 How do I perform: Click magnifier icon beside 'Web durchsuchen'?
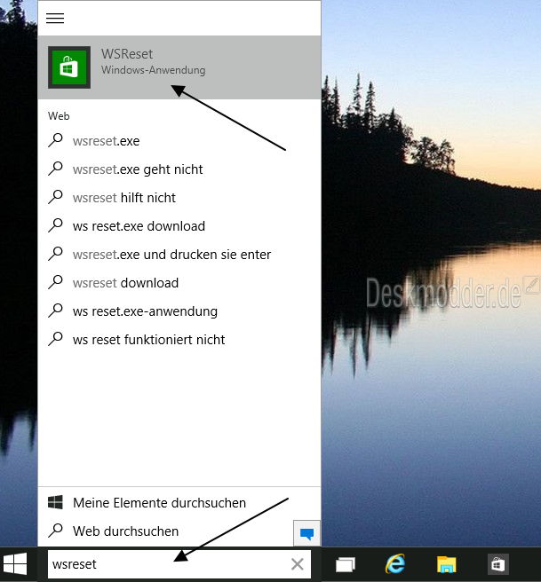(55, 531)
